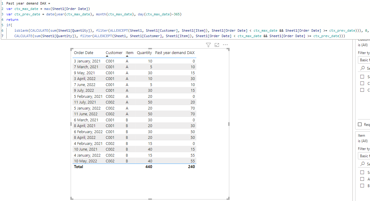Click the sort arrow under Item header
This screenshot has width=370, height=201.
127,56
